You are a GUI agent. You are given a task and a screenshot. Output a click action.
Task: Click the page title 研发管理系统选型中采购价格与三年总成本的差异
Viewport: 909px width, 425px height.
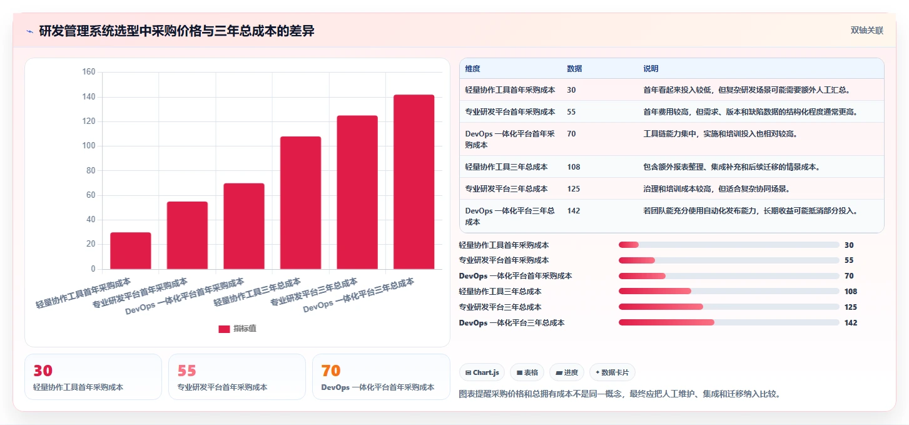pyautogui.click(x=176, y=31)
